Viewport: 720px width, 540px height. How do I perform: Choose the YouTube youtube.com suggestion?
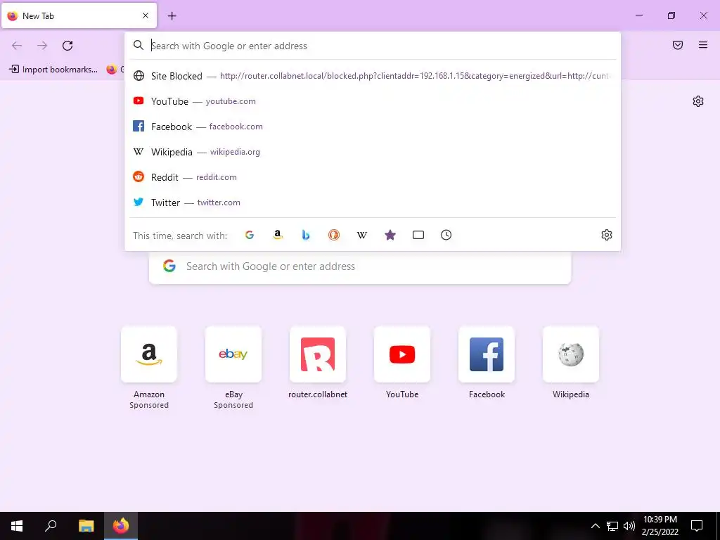(x=373, y=101)
